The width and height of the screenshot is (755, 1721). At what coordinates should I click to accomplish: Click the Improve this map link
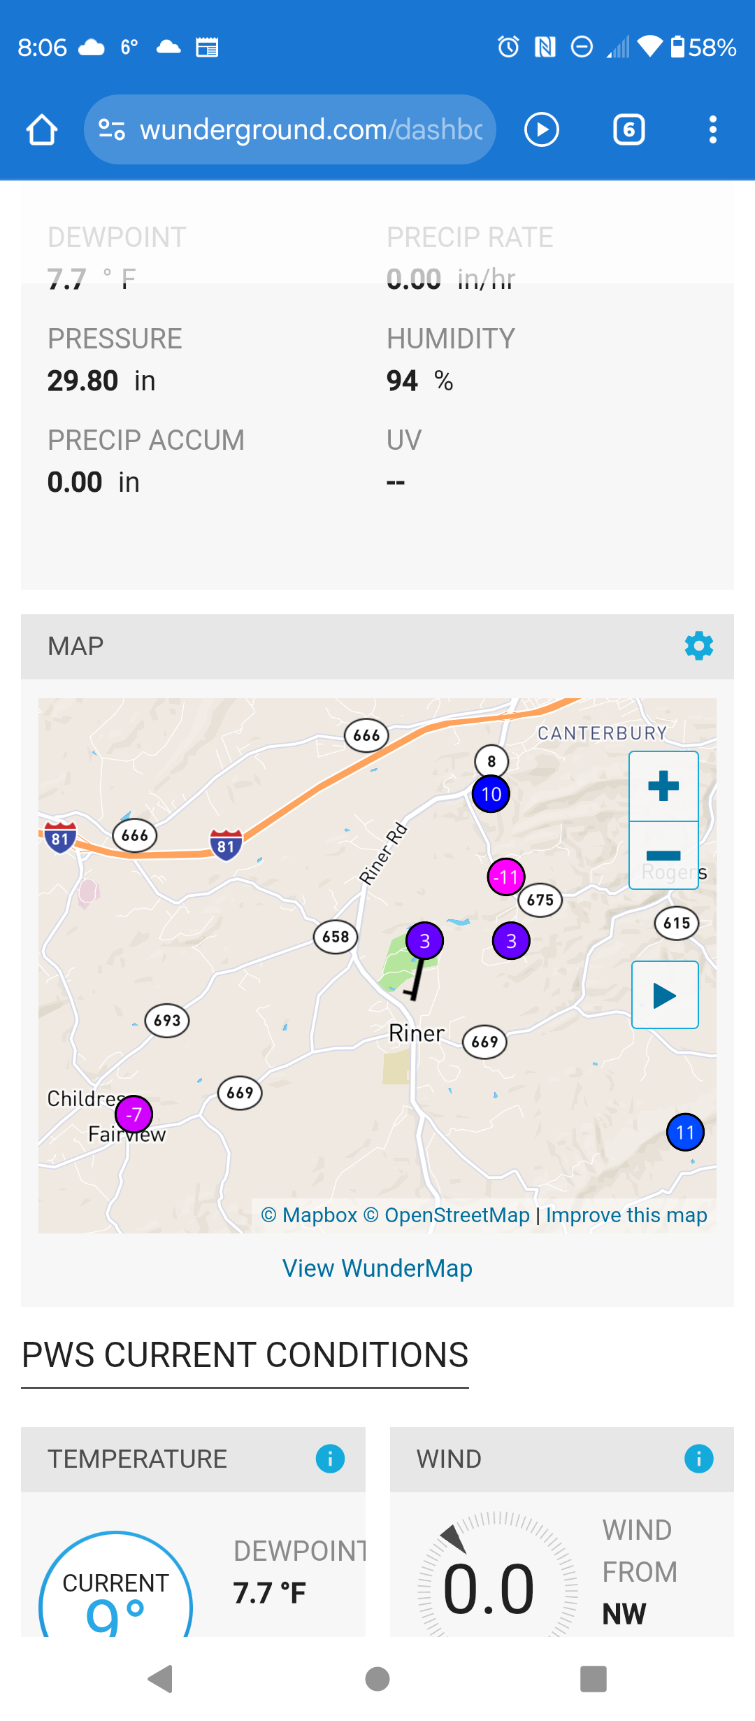[626, 1215]
